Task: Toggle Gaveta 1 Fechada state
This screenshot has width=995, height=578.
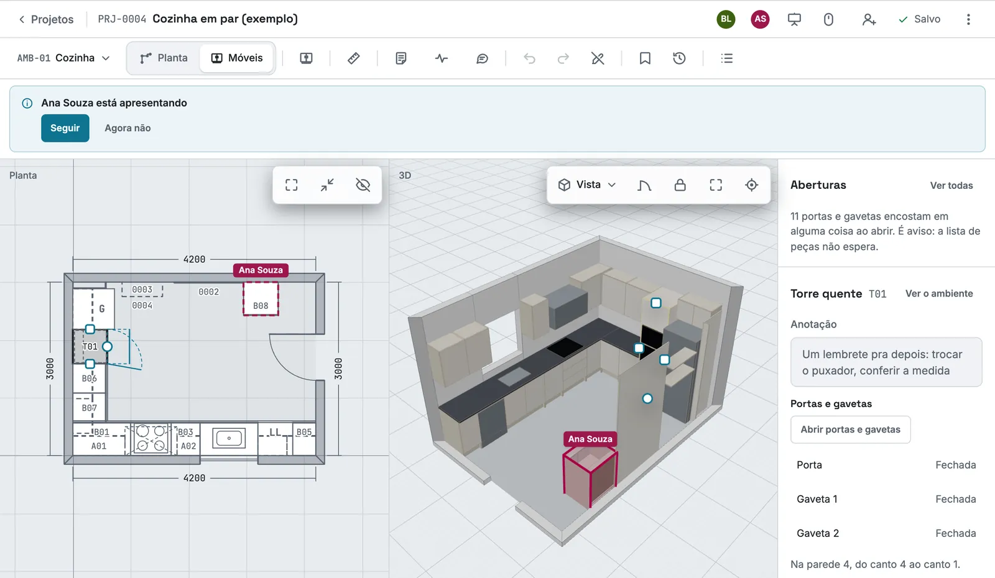Action: click(x=886, y=499)
